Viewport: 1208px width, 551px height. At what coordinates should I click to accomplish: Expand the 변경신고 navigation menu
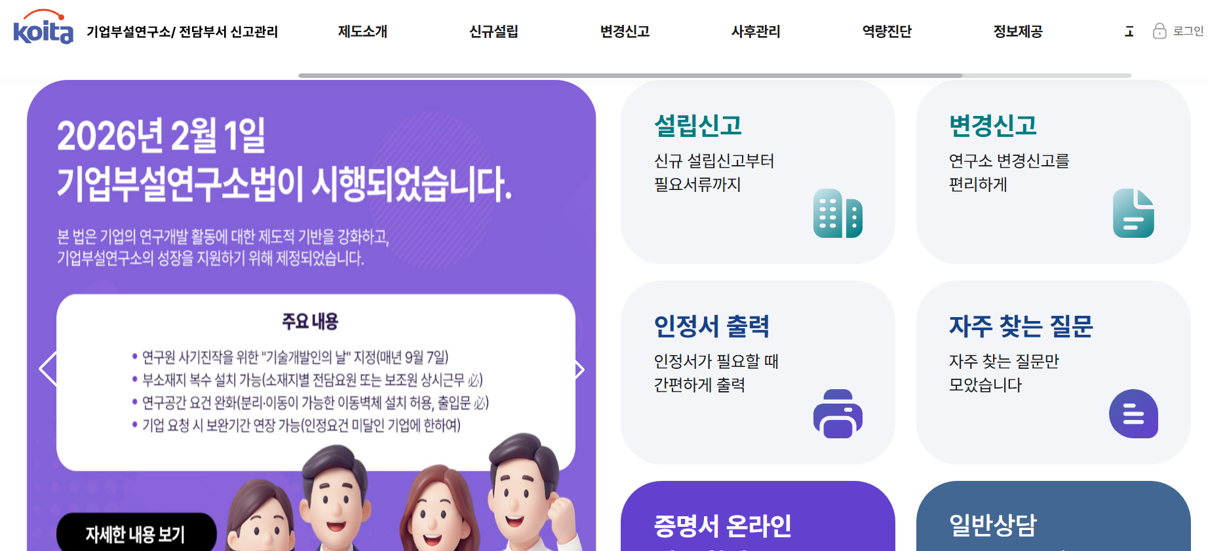625,31
